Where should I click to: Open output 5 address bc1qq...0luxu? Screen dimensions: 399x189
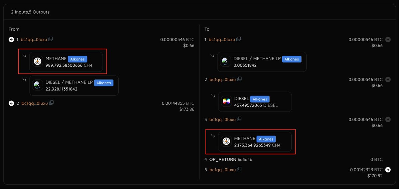pyautogui.click(x=222, y=170)
